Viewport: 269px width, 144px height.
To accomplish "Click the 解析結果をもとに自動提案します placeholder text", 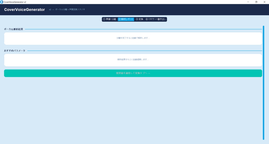I will [133, 60].
